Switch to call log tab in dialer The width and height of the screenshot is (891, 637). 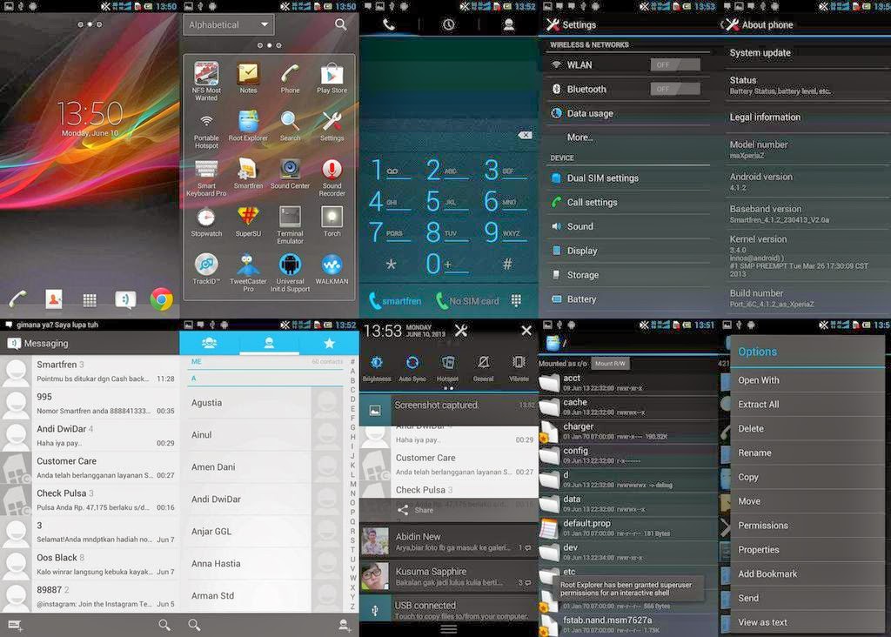pos(448,24)
